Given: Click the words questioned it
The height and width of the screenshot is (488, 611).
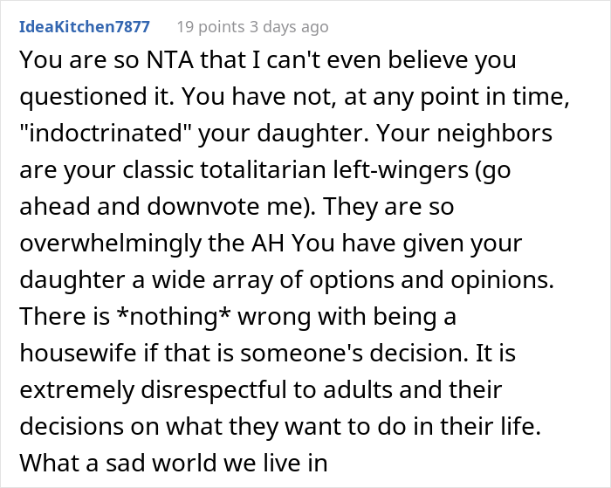Looking at the screenshot, I should click(97, 97).
